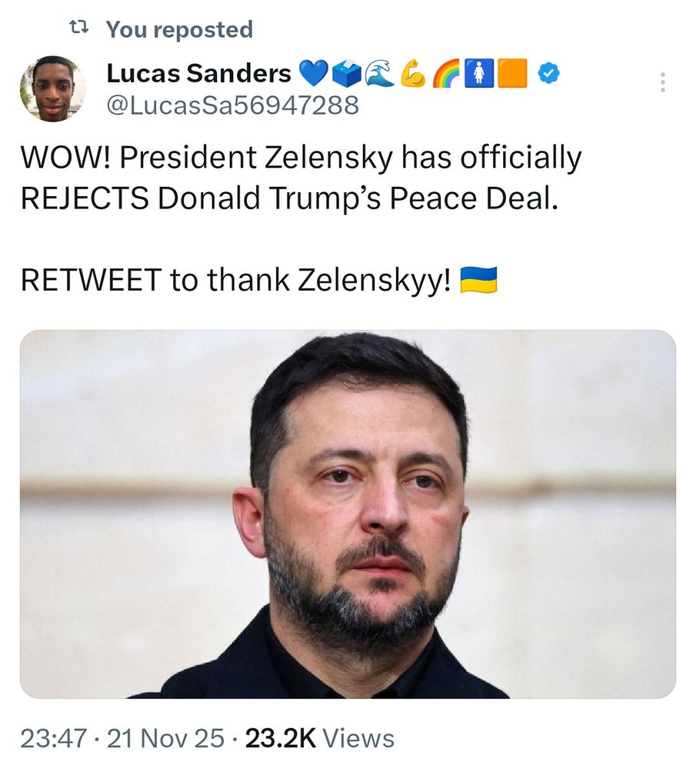Click the "You reposted" label
The image size is (696, 769).
[179, 29]
